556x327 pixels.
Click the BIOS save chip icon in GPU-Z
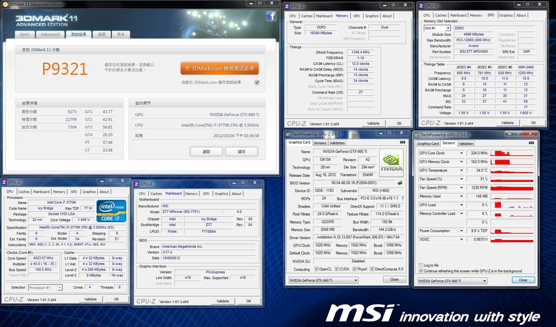pyautogui.click(x=400, y=183)
